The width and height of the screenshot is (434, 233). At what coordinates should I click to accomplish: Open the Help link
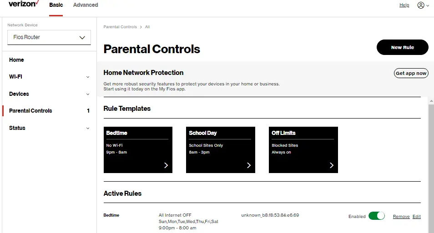pyautogui.click(x=404, y=5)
